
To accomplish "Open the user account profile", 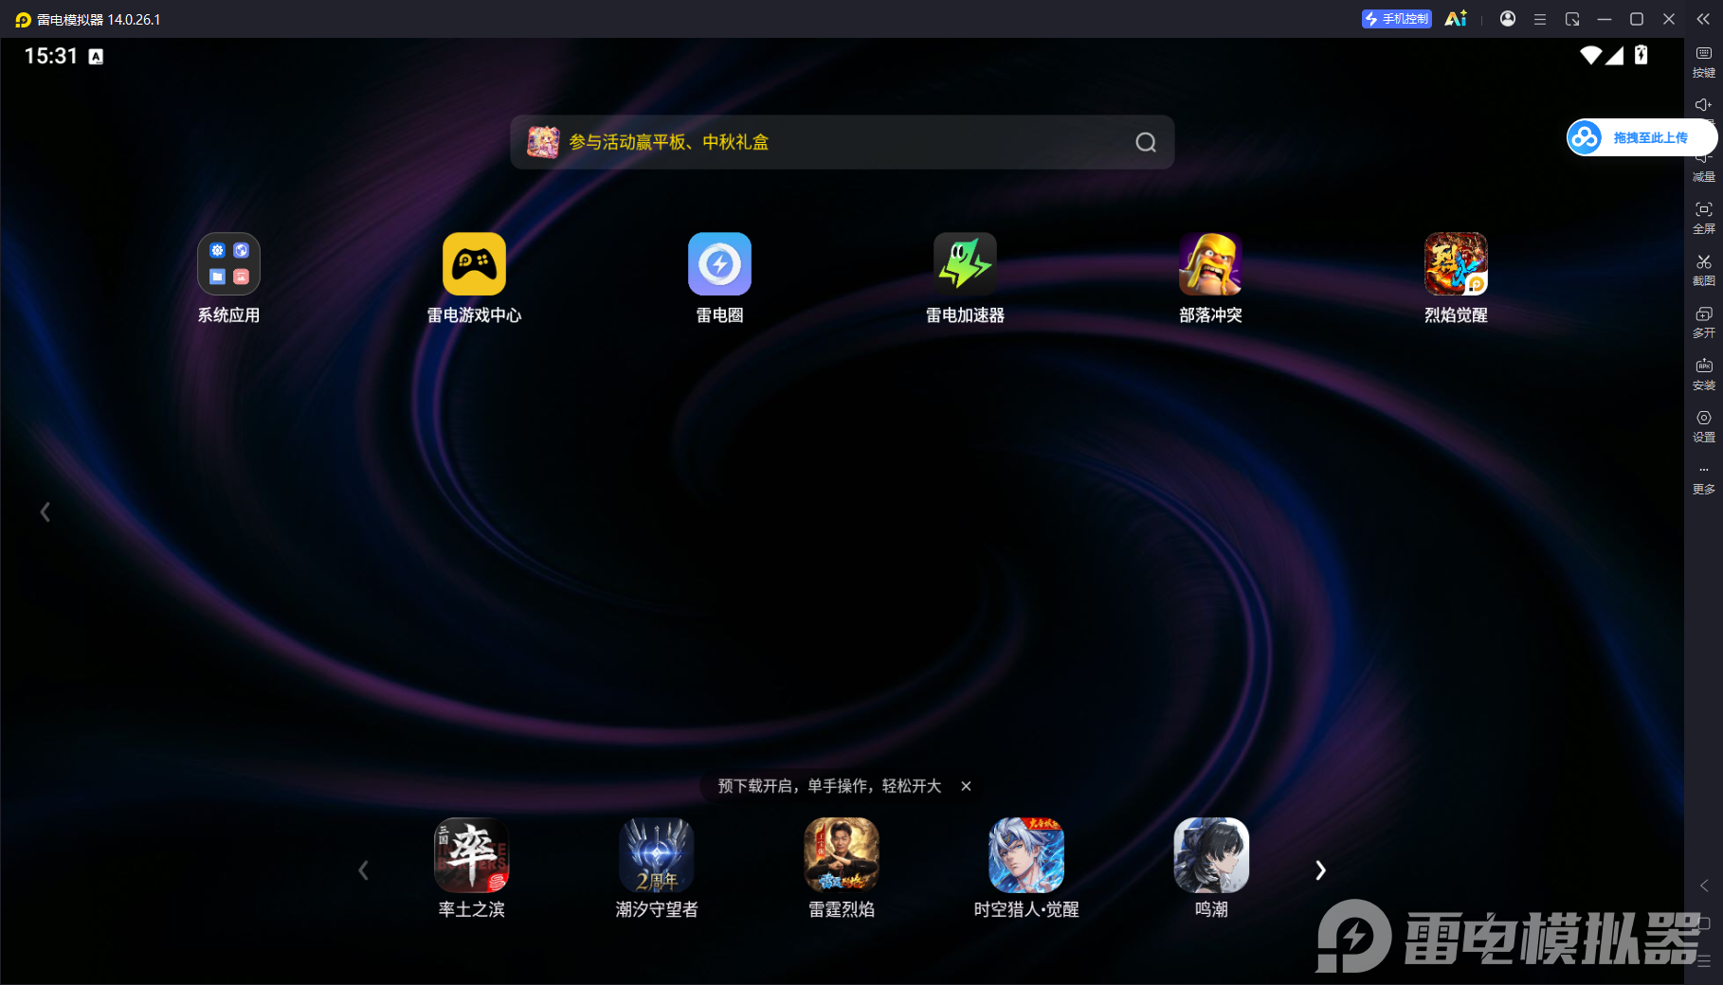I will (1508, 19).
